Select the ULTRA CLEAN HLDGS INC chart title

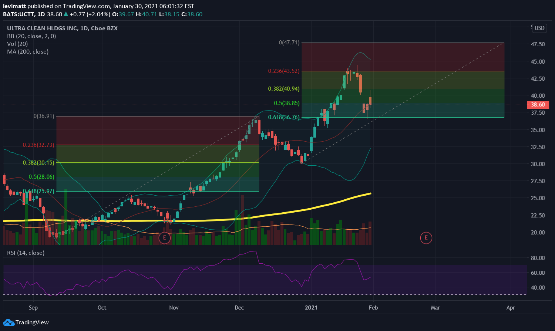[62, 28]
